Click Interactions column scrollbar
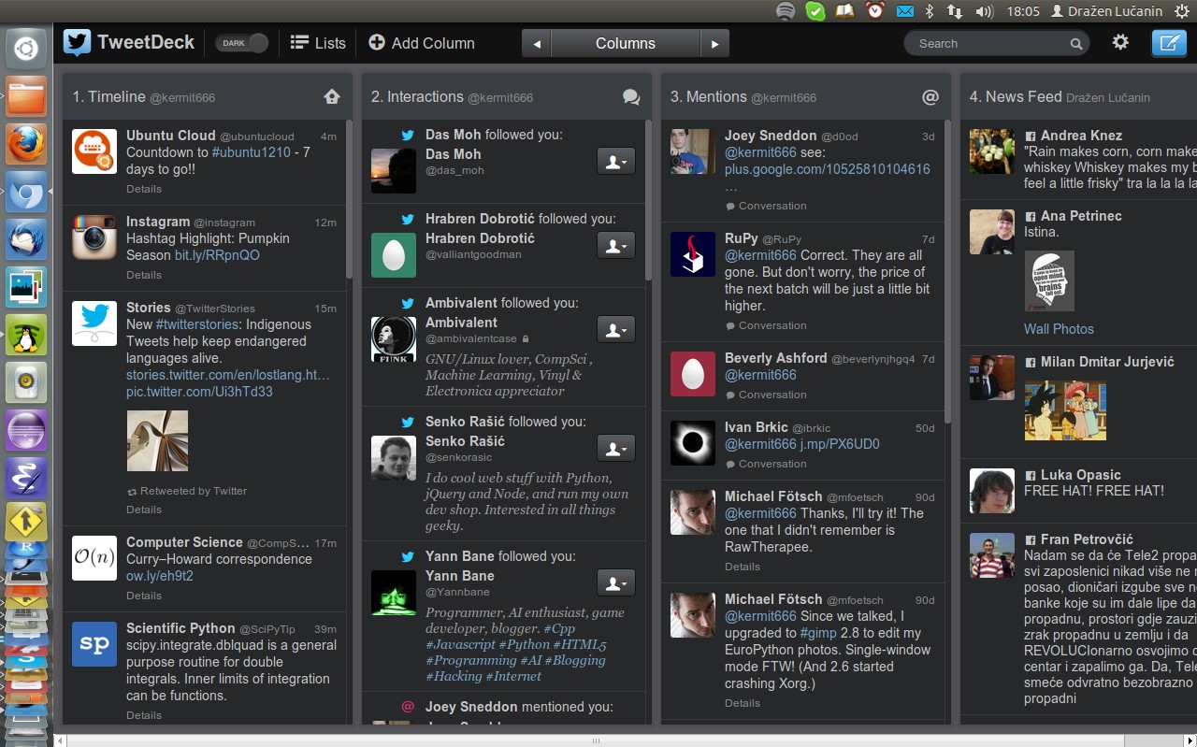The image size is (1197, 747). coord(648,199)
